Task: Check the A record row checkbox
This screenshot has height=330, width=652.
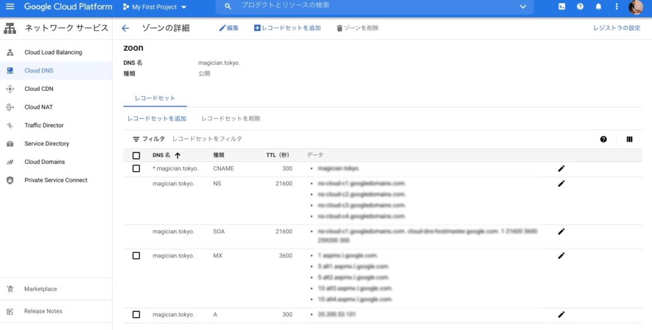Action: (136, 315)
